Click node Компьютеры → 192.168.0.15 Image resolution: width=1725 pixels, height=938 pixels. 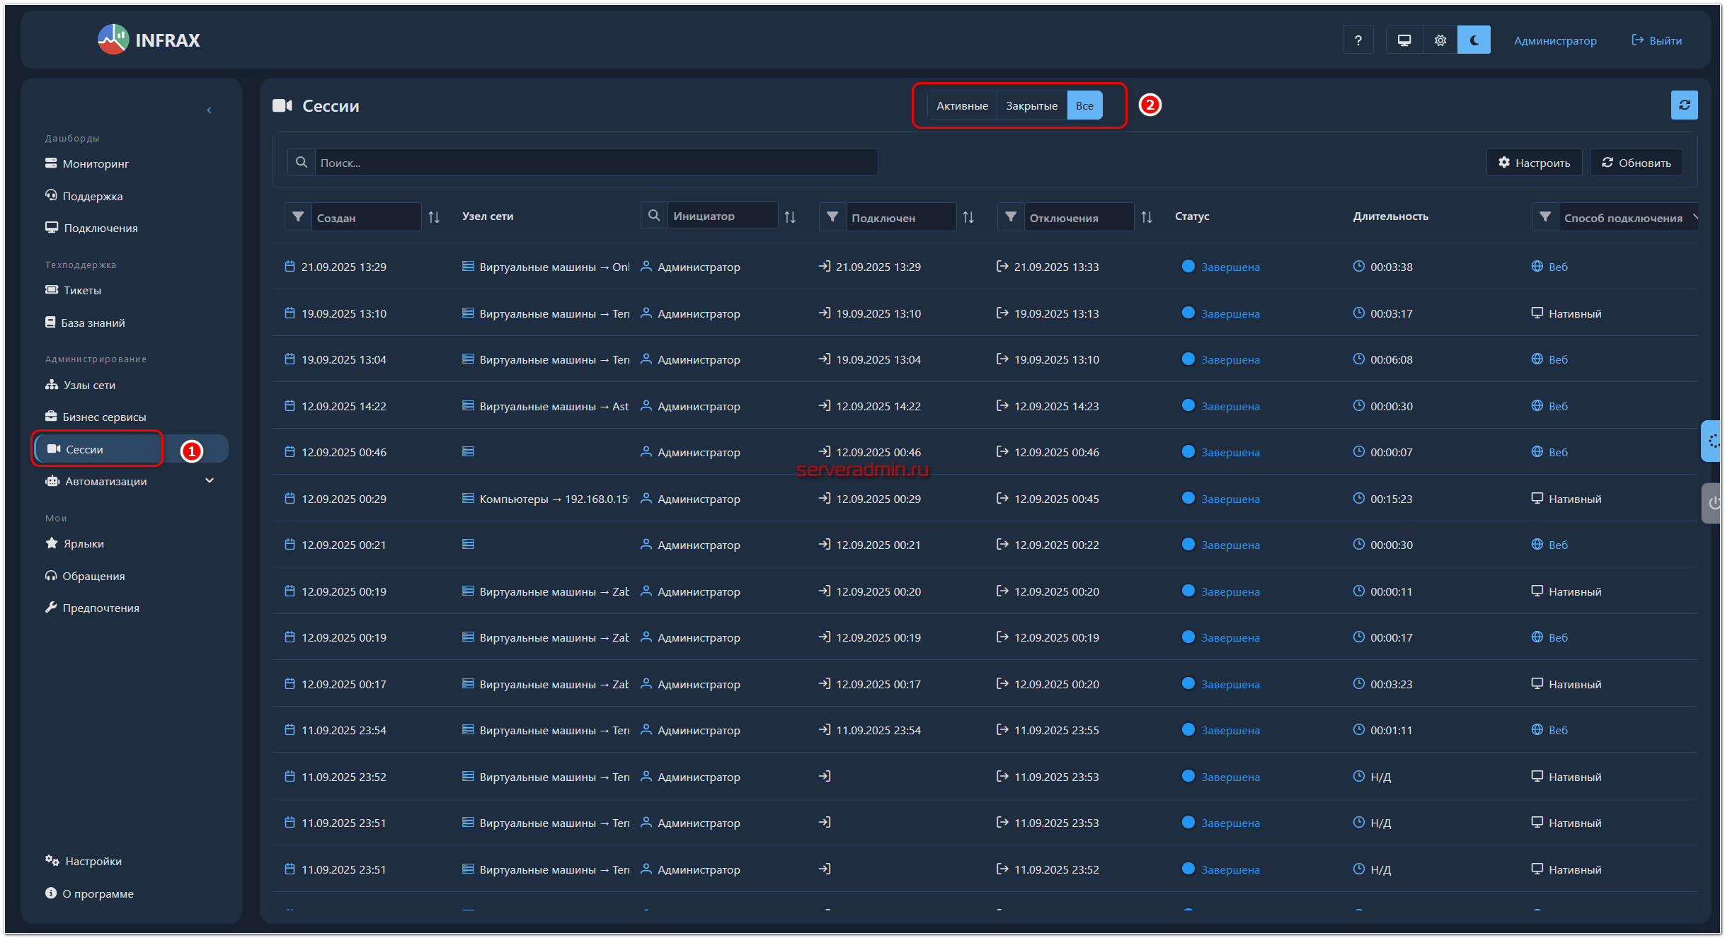click(554, 499)
